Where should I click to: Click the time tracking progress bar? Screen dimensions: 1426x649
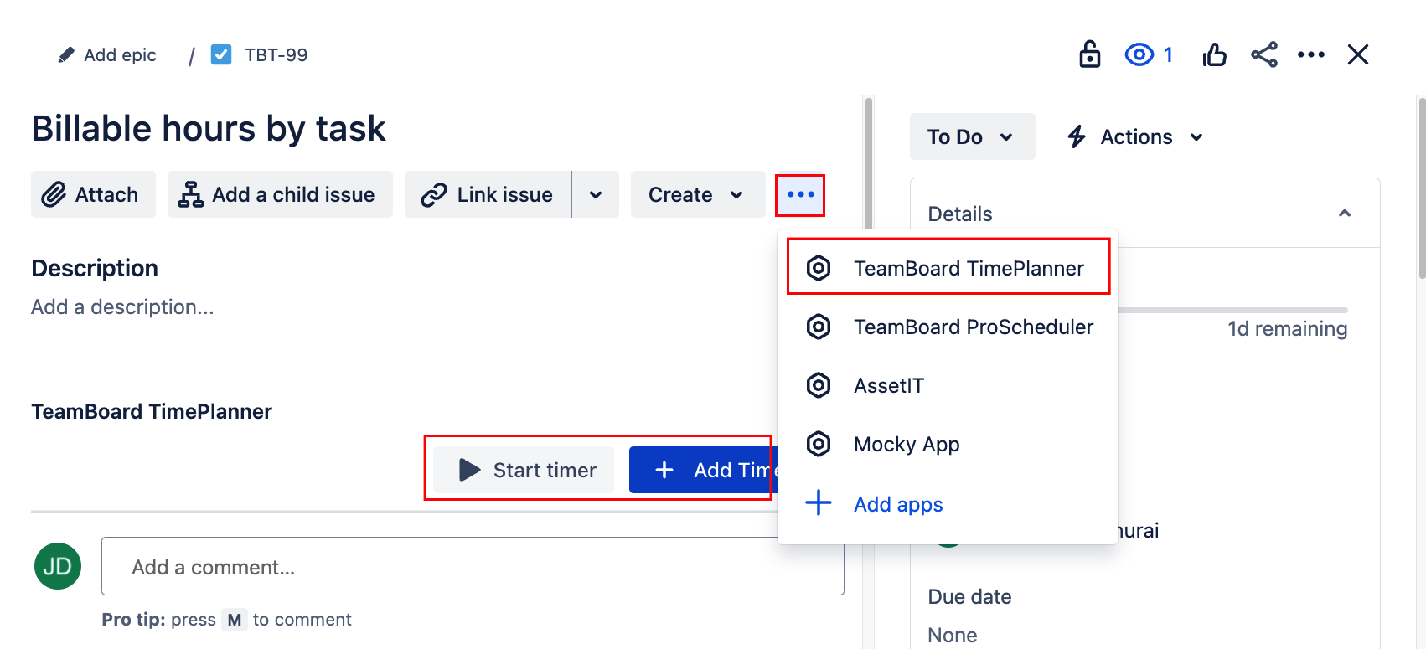click(1232, 310)
